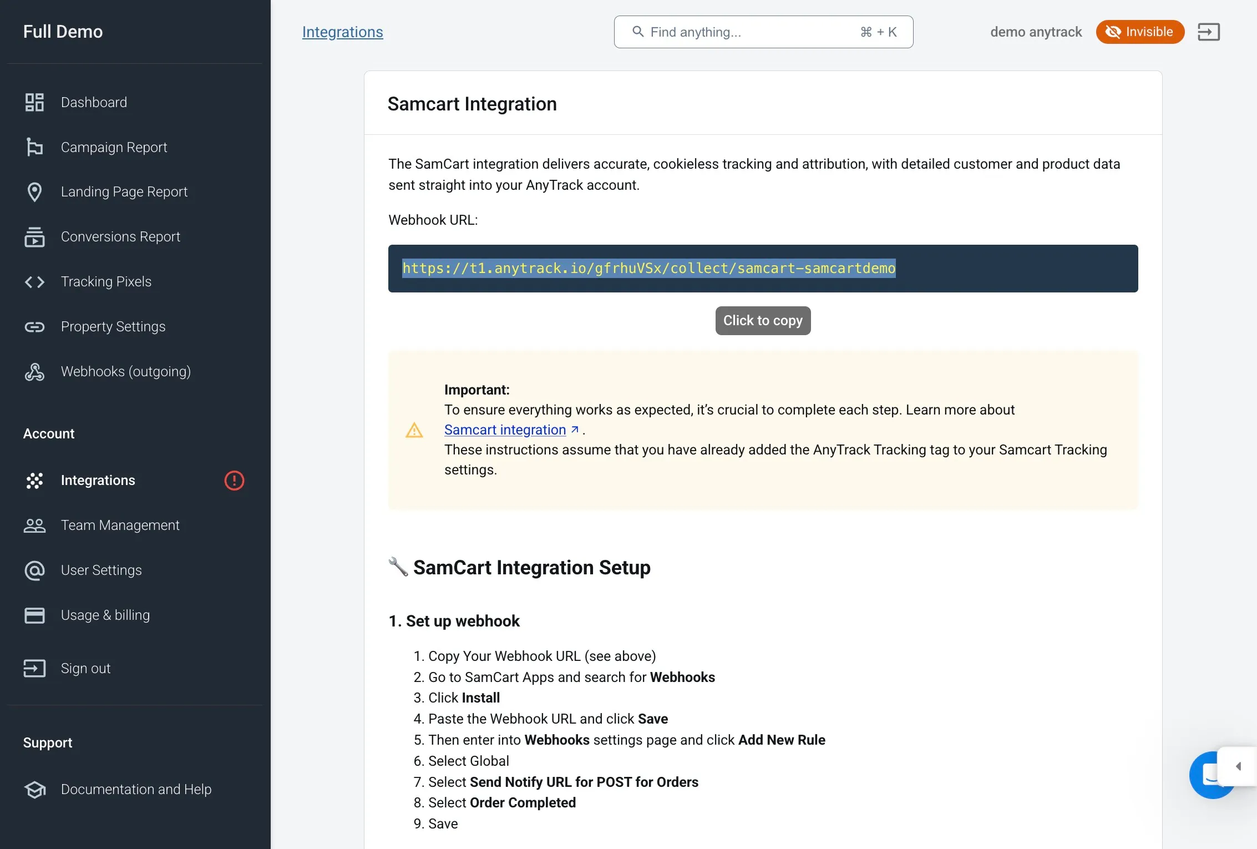
Task: Click the Usage & billing card icon
Action: pos(34,615)
